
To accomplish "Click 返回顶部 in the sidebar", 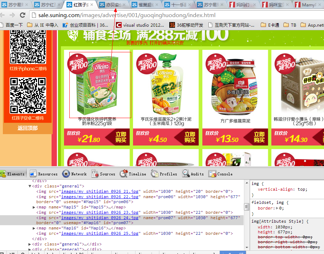I will [27, 128].
